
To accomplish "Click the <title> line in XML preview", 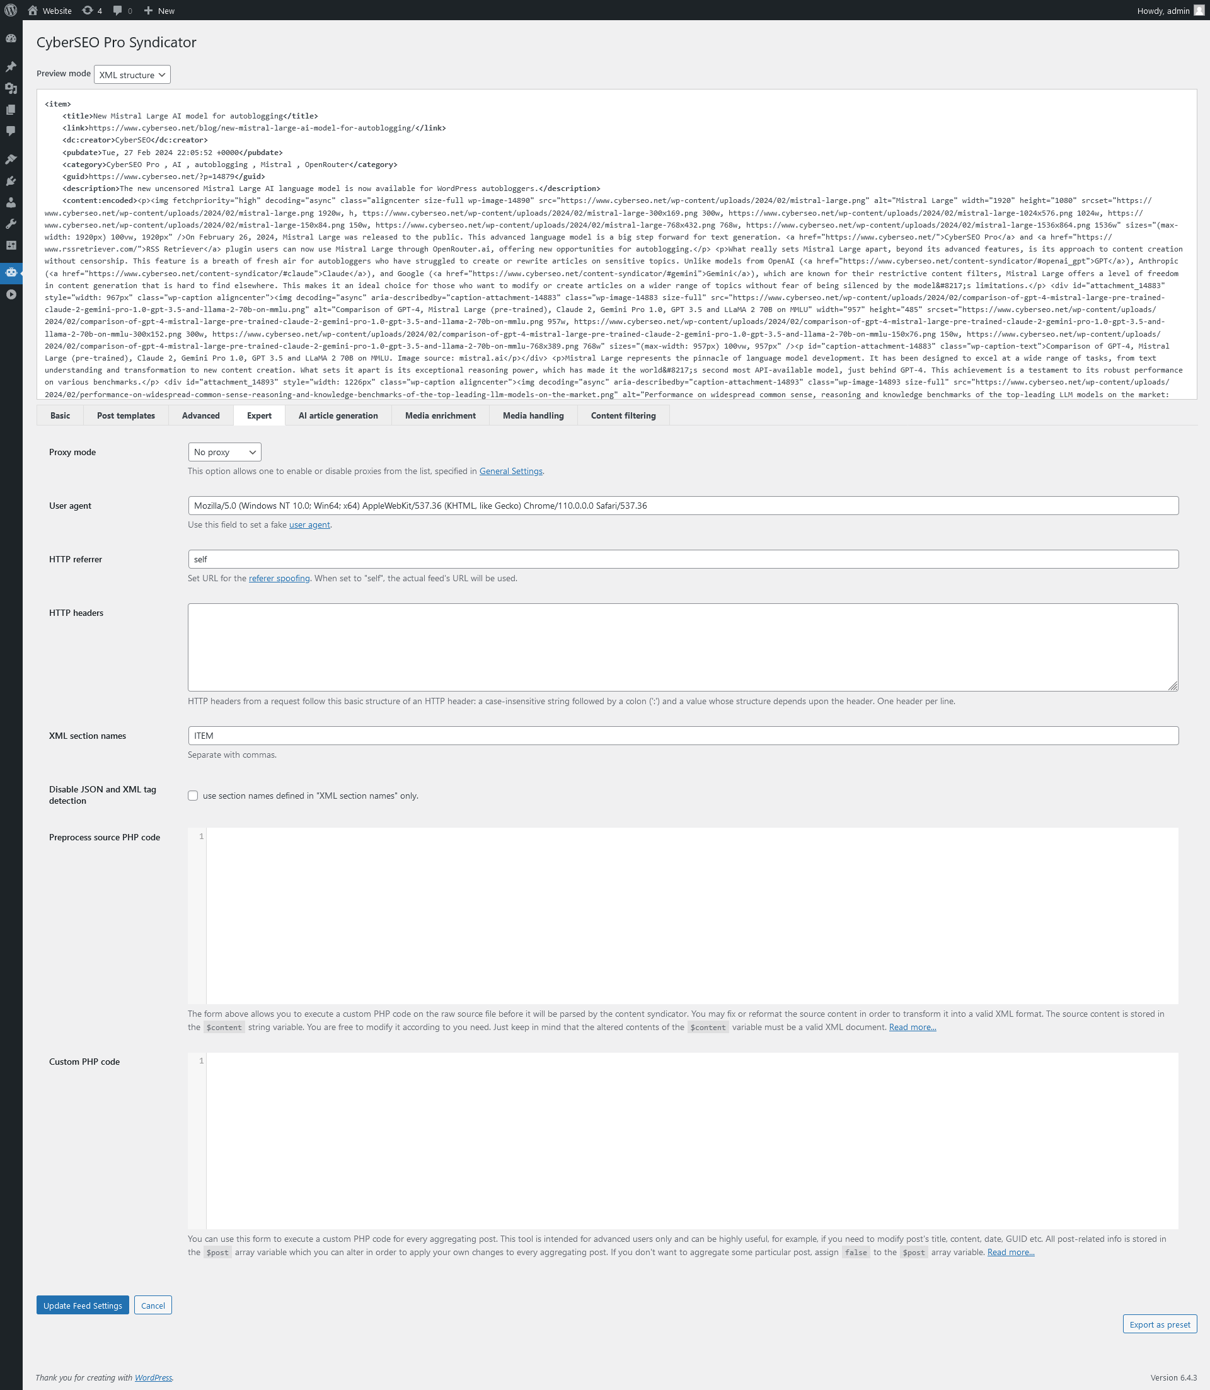I will 190,116.
